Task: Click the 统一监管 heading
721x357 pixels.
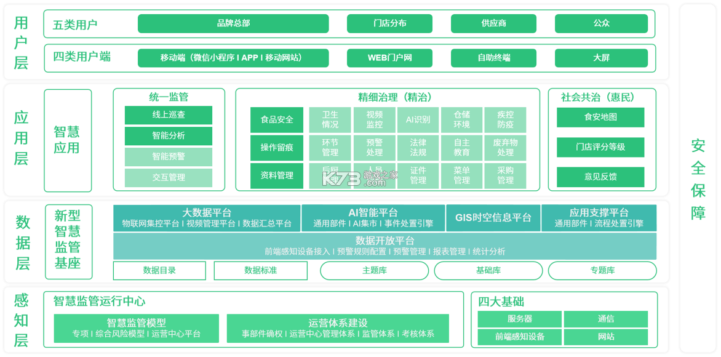Action: pos(169,97)
